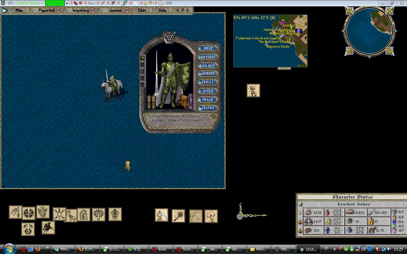
Task: Click The Merchant's Guild label on the map
Action: [x=274, y=42]
